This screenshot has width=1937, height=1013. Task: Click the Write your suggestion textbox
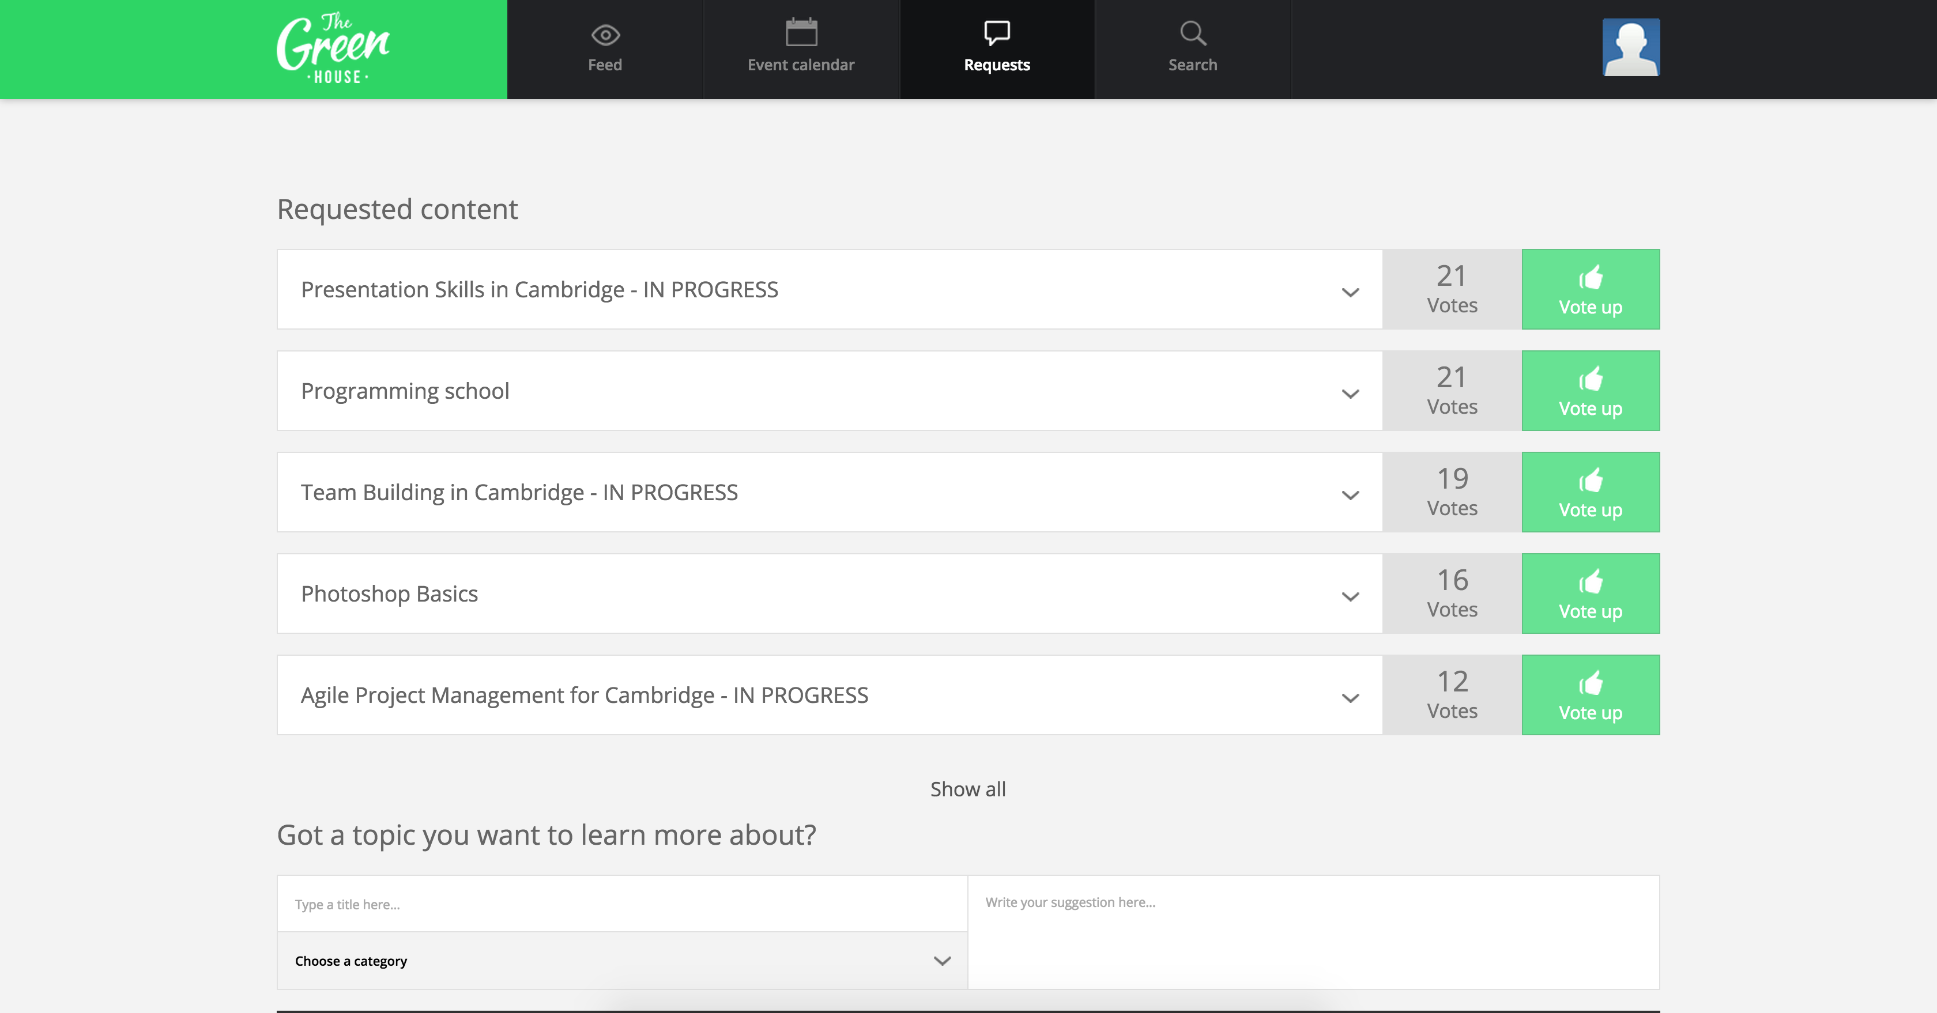click(x=1313, y=932)
